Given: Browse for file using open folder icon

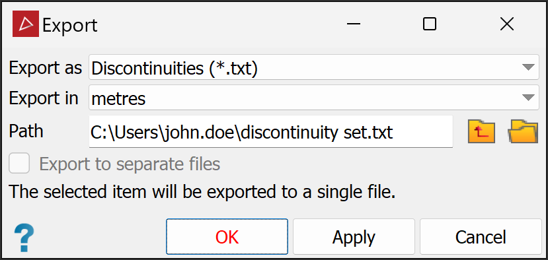Looking at the screenshot, I should pyautogui.click(x=523, y=131).
